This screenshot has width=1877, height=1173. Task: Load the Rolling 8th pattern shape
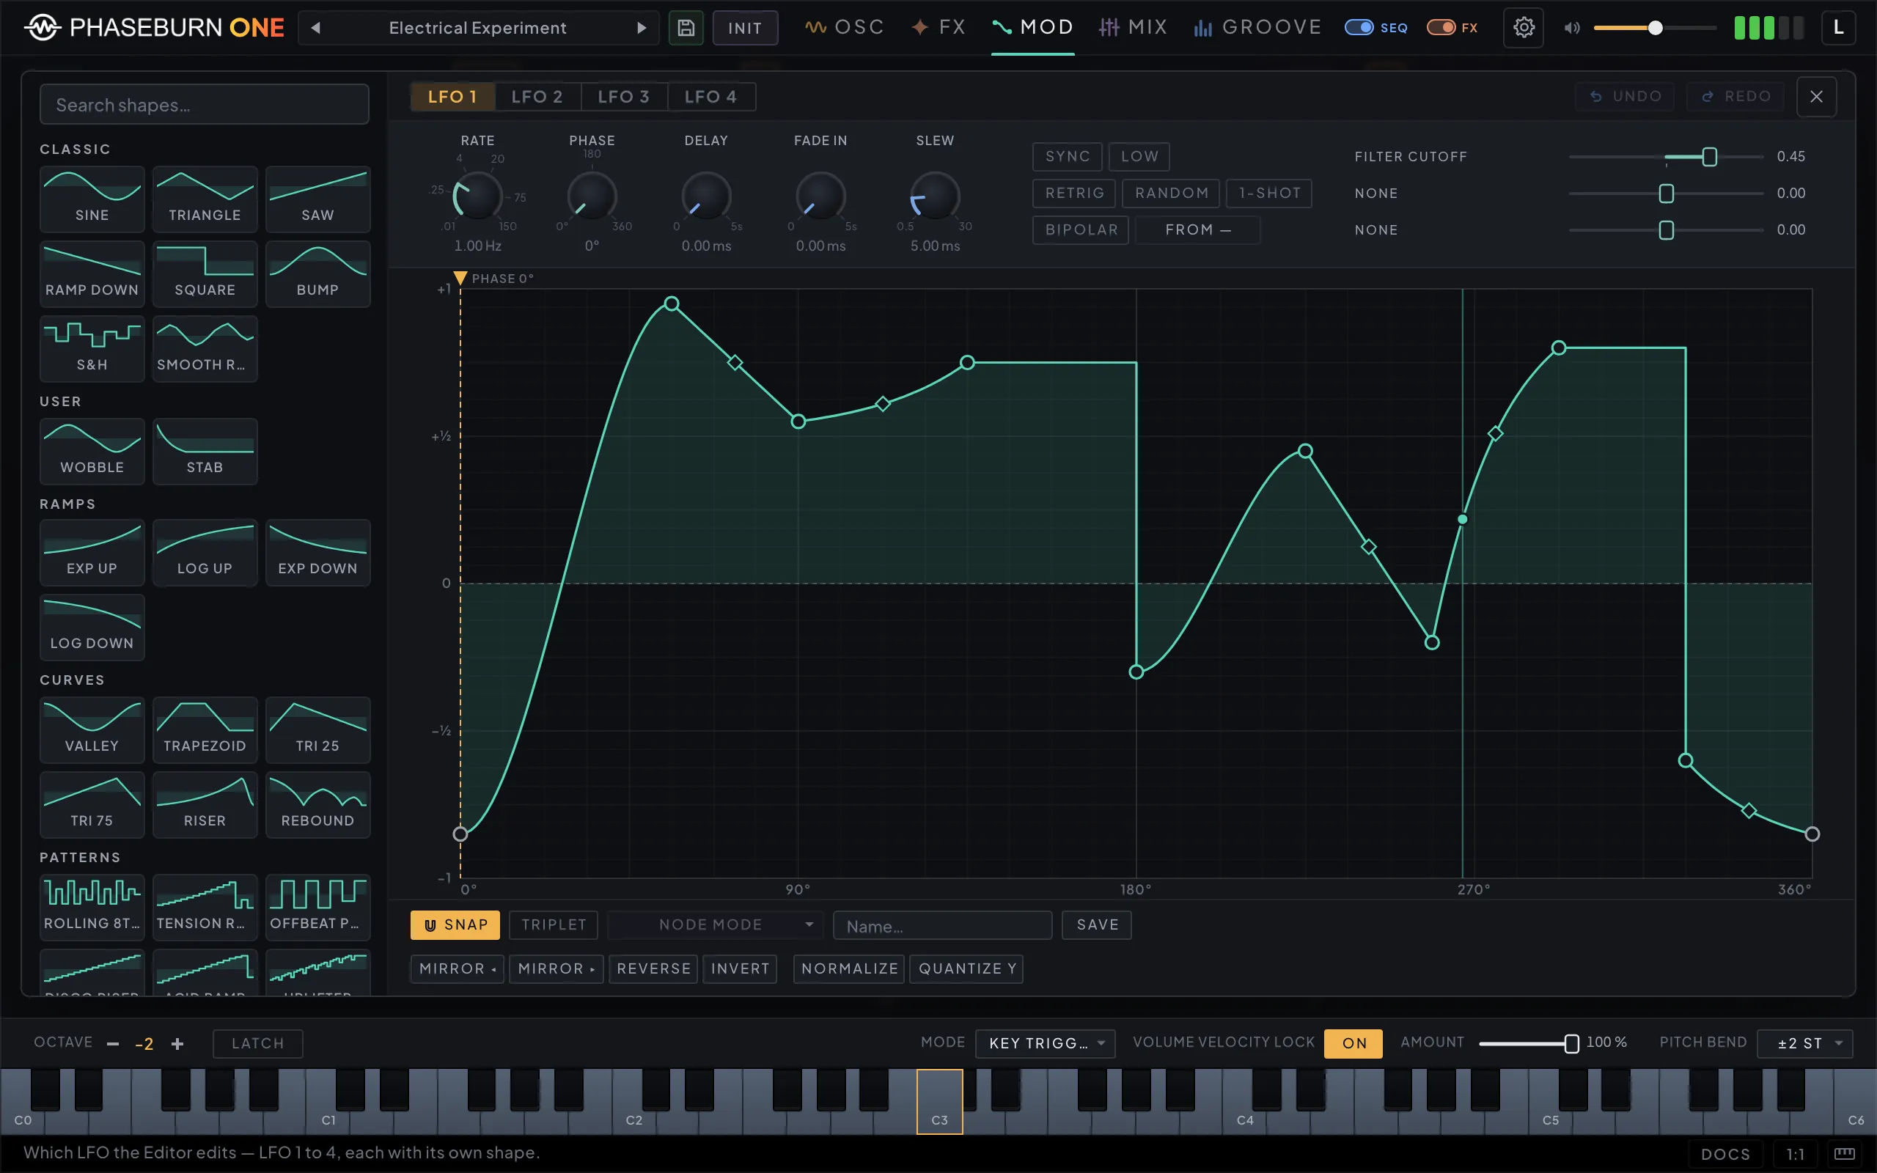click(92, 907)
